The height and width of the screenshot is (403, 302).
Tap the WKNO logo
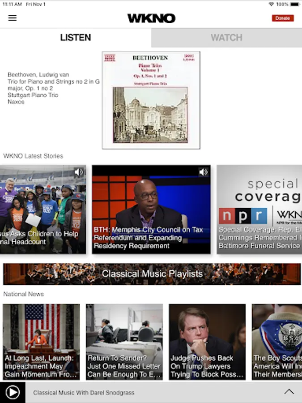pyautogui.click(x=151, y=18)
